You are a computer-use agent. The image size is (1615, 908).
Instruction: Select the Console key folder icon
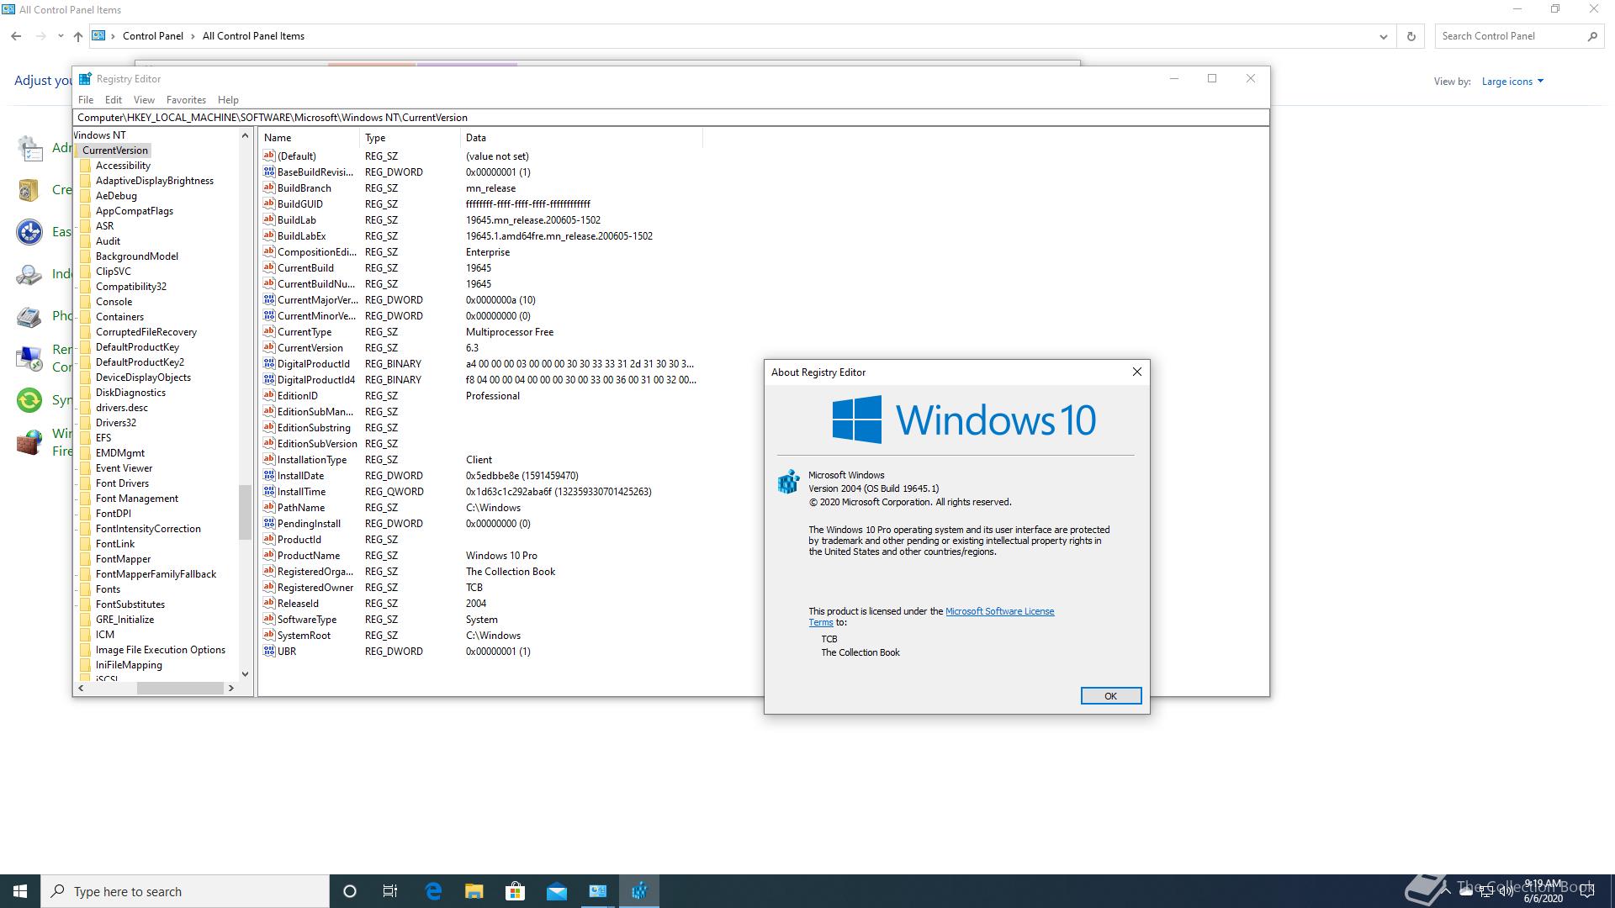[85, 302]
